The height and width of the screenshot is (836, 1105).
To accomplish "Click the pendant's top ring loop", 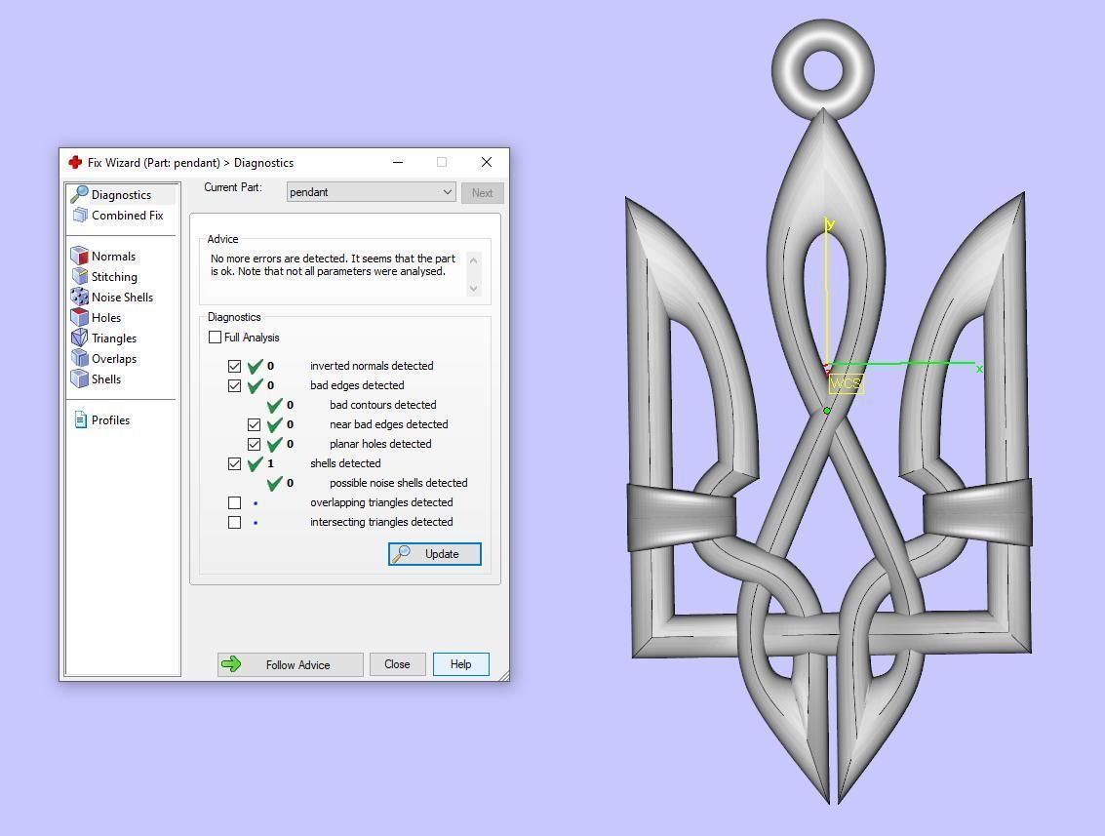I will [823, 69].
